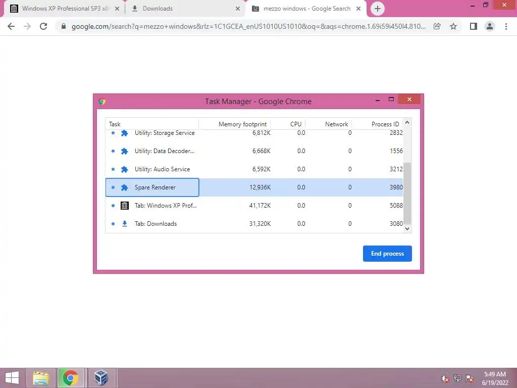
Task: Open Chrome three-dot menu
Action: (x=506, y=26)
